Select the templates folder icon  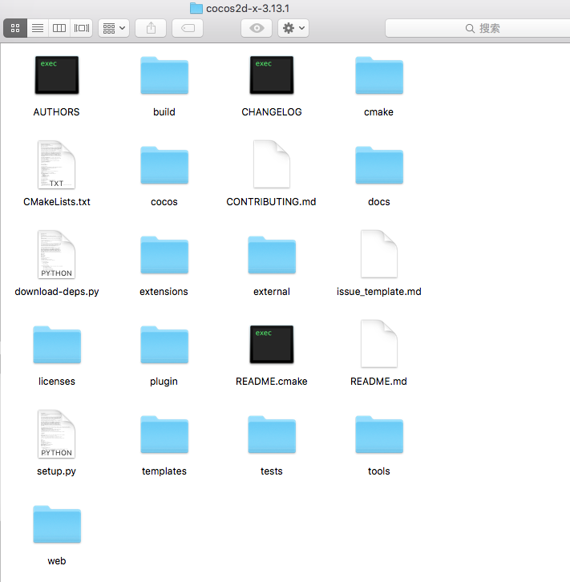(x=164, y=434)
